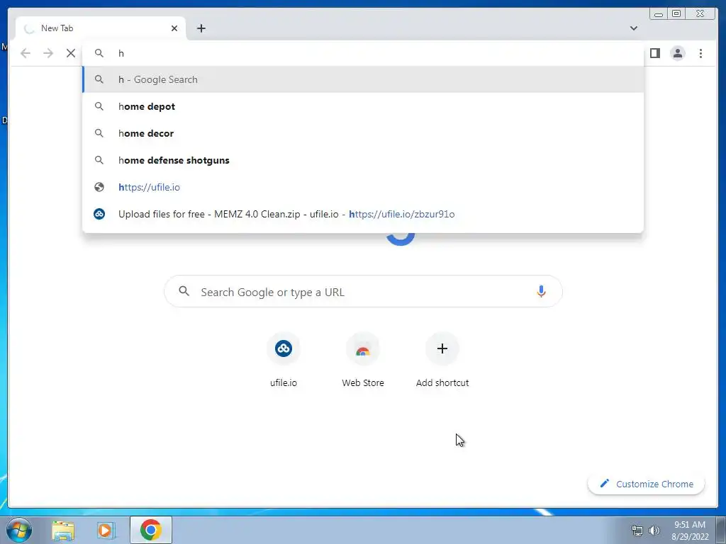
Task: Open Chrome three-dot menu
Action: pyautogui.click(x=700, y=53)
